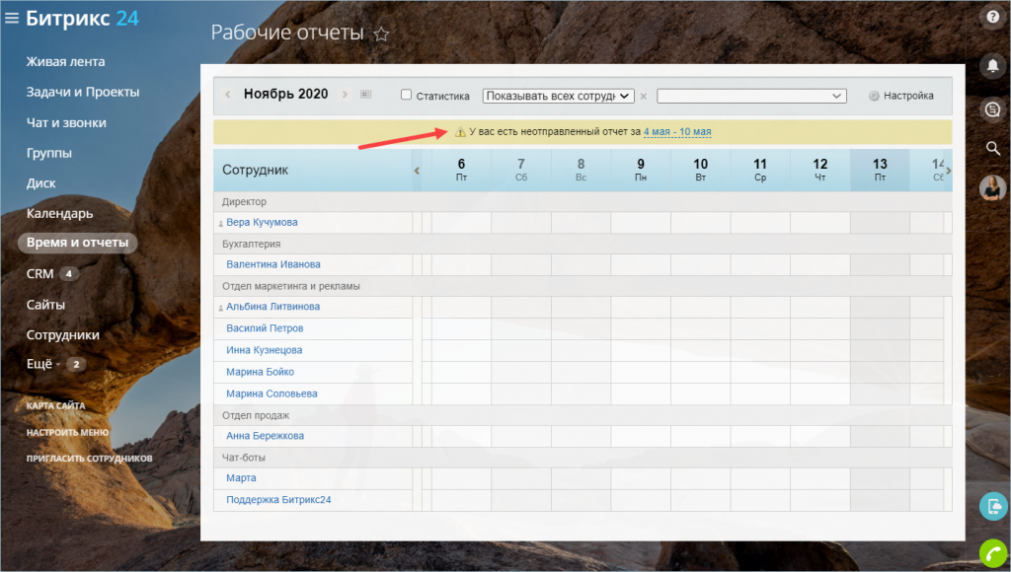Open employee Марина Соловьева
Viewport: 1011px width, 572px height.
tap(272, 393)
